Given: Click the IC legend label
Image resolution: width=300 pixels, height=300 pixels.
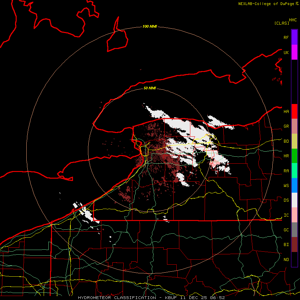Looking at the screenshot, I should tap(286, 215).
